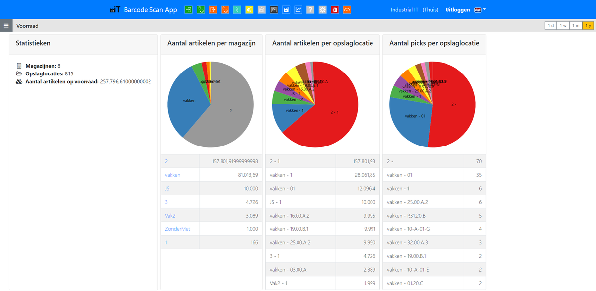The height and width of the screenshot is (291, 596).
Task: Open the yellow forklift picking icon
Action: coord(249,9)
